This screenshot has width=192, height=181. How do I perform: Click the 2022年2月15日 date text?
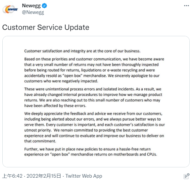click(x=44, y=176)
